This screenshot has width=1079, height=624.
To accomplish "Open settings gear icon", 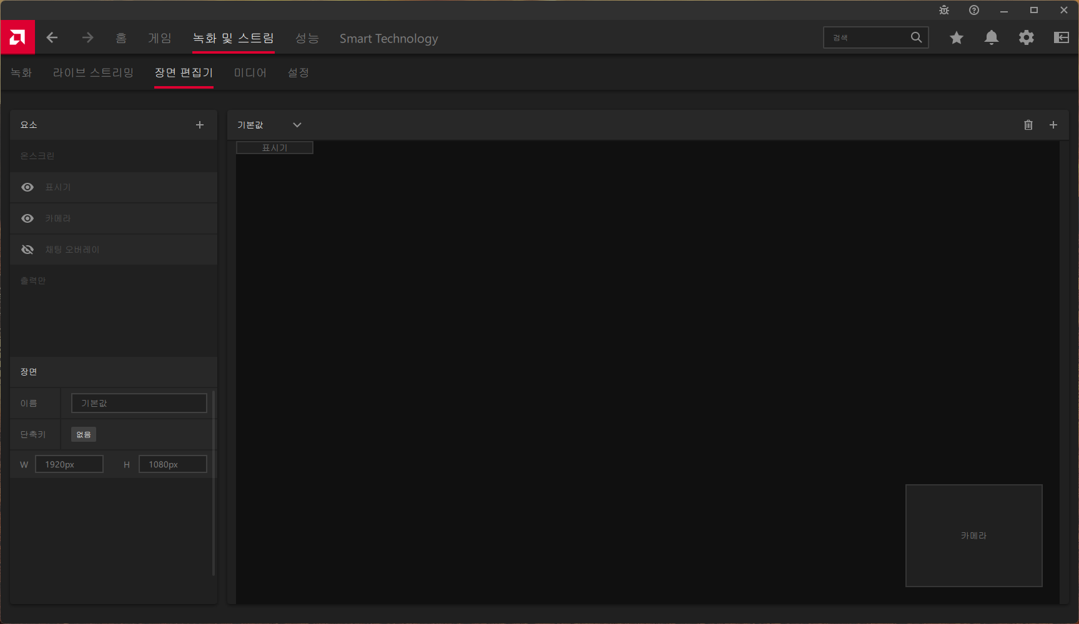I will click(x=1027, y=37).
